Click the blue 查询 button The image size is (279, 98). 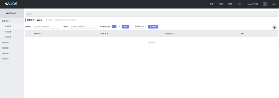click(x=126, y=27)
